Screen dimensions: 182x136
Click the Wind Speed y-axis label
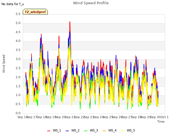click(x=4, y=64)
